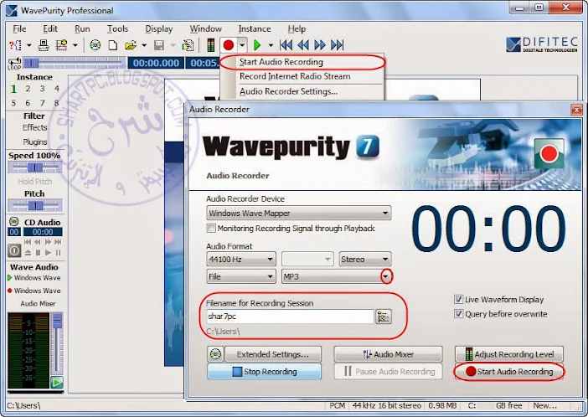
Task: Open the File menu
Action: tap(19, 28)
